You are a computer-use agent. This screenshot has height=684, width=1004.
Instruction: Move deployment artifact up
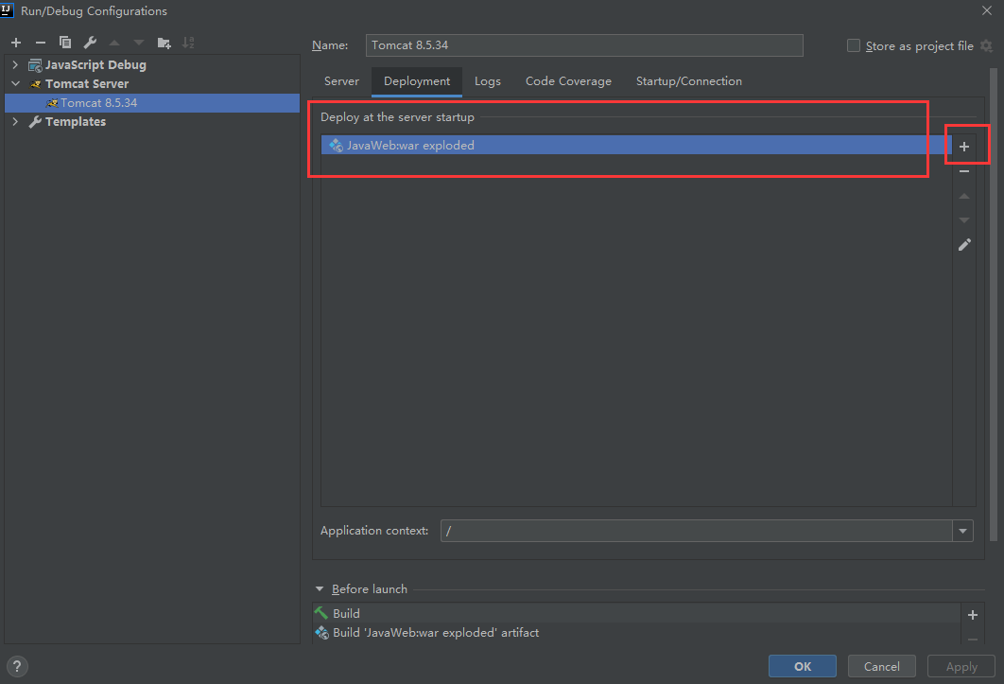click(964, 196)
